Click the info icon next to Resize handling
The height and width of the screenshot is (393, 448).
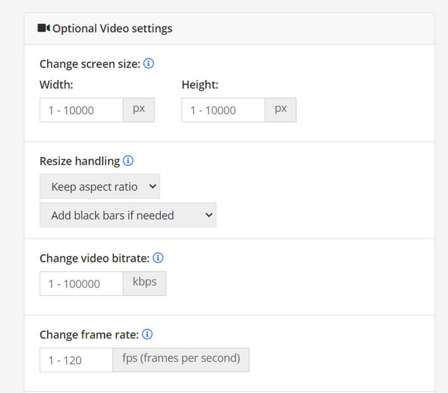[128, 160]
